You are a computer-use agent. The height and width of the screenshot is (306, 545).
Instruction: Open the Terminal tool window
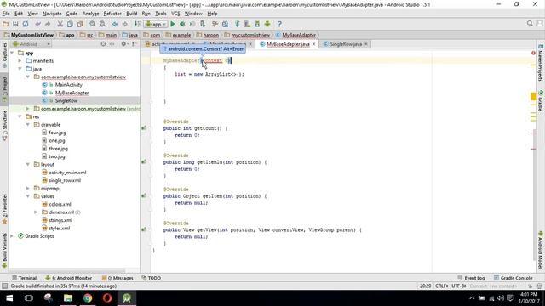(25, 278)
